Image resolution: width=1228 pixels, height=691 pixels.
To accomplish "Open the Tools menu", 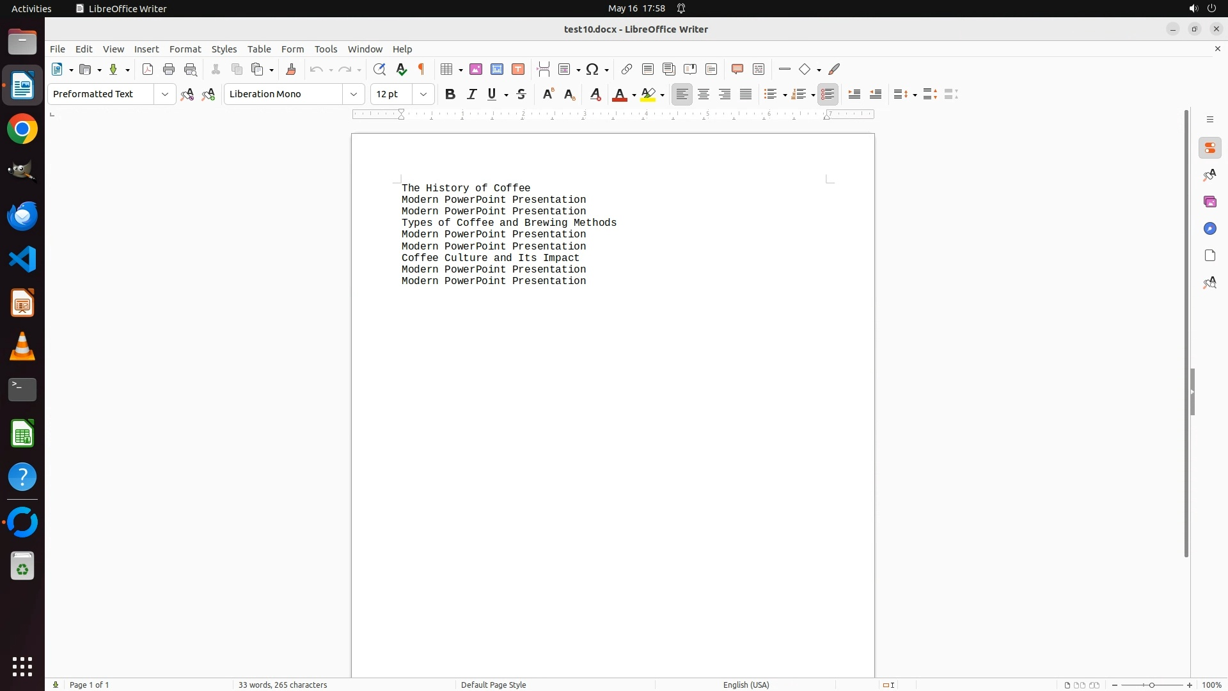I will coord(326,49).
